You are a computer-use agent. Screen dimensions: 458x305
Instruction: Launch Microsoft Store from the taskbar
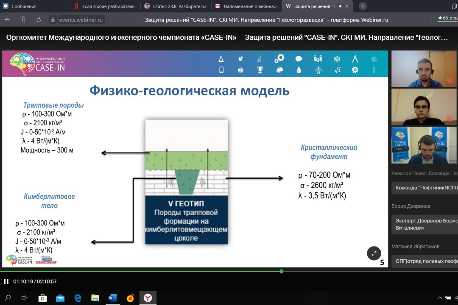point(43,298)
